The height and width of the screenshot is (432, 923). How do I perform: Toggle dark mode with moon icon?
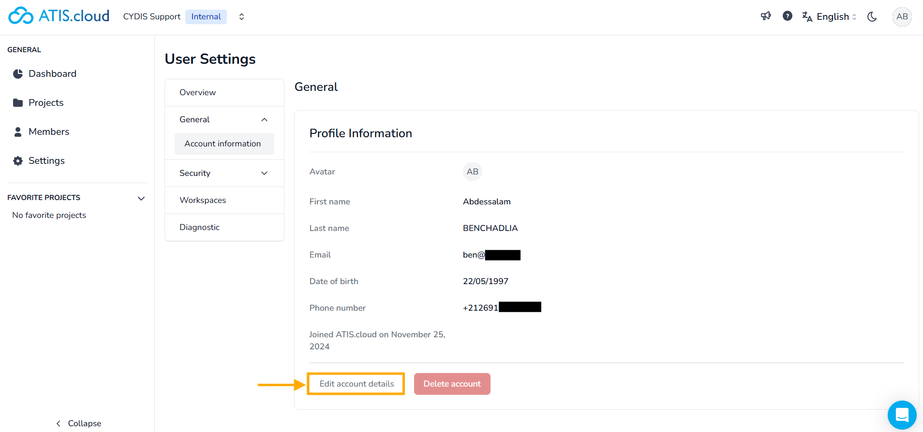click(872, 16)
